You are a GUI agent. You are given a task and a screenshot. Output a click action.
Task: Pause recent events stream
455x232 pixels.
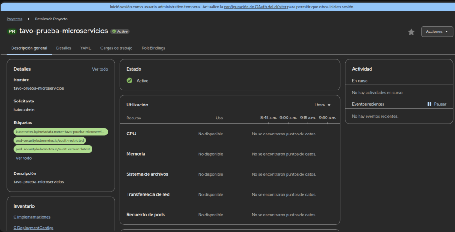point(437,104)
